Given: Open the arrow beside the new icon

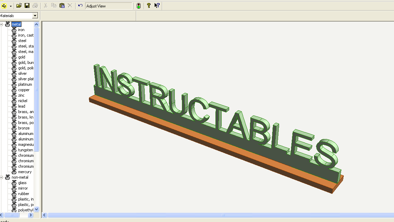Looking at the screenshot, I should pyautogui.click(x=11, y=6).
